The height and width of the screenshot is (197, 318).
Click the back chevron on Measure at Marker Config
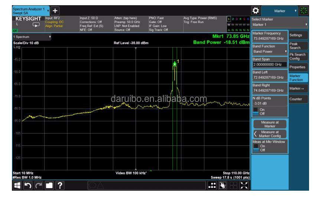pos(256,134)
